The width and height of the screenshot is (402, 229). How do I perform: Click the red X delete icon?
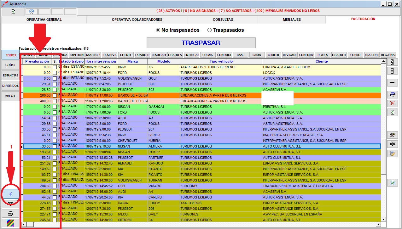pos(392,103)
